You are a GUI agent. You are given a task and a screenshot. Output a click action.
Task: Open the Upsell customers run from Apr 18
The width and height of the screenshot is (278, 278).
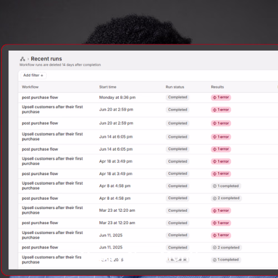pyautogui.click(x=52, y=161)
